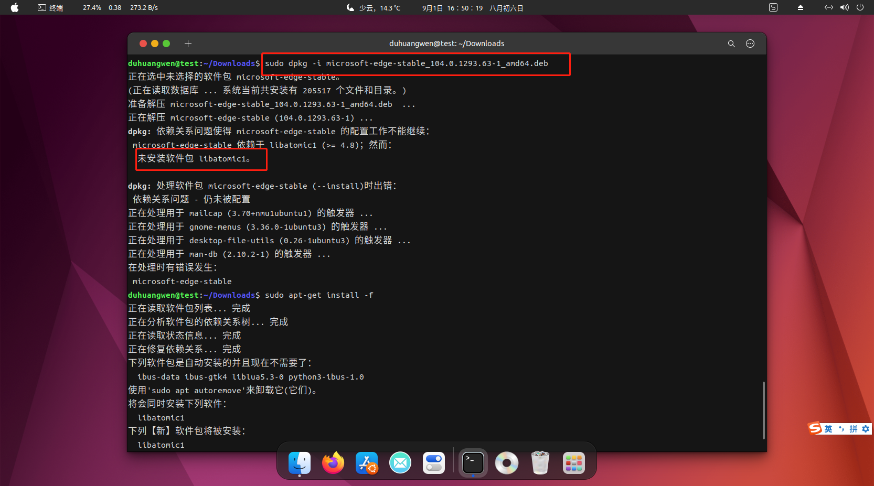Click the line 正在处理用于 man-db 的触发器

[x=229, y=254]
